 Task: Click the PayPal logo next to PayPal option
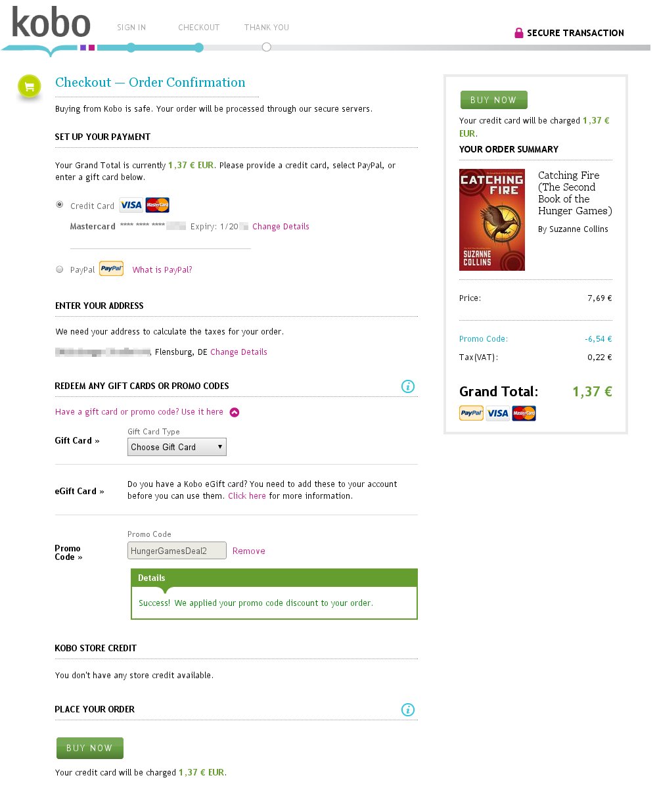tap(111, 269)
